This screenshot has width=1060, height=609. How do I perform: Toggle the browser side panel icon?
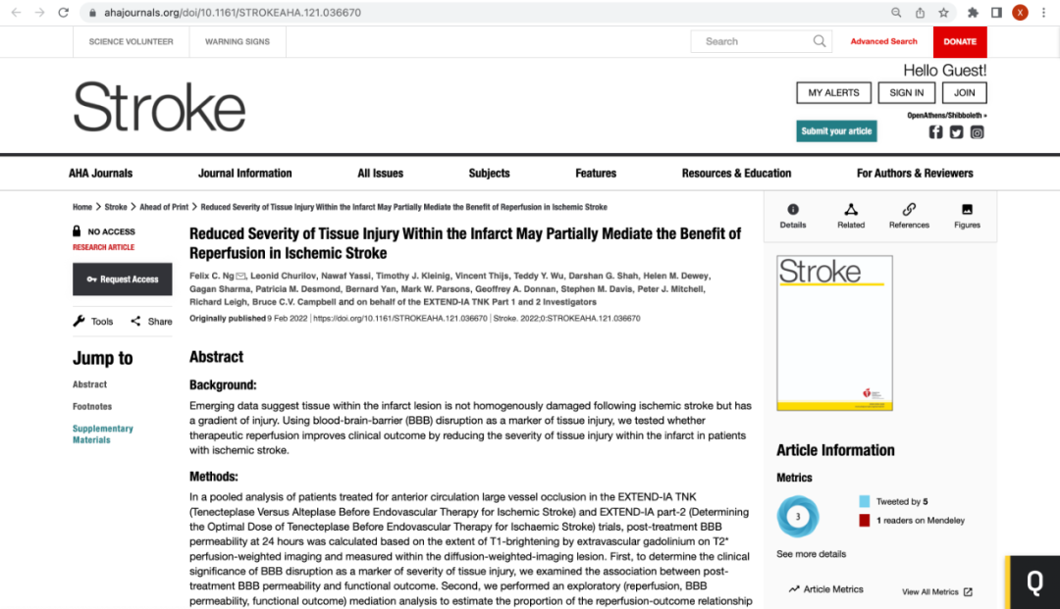[996, 12]
